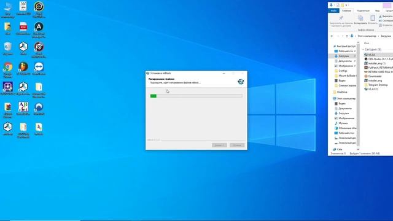Click the Вырезать scissors icon in Explorer
The width and height of the screenshot is (393, 221).
pyautogui.click(x=380, y=17)
